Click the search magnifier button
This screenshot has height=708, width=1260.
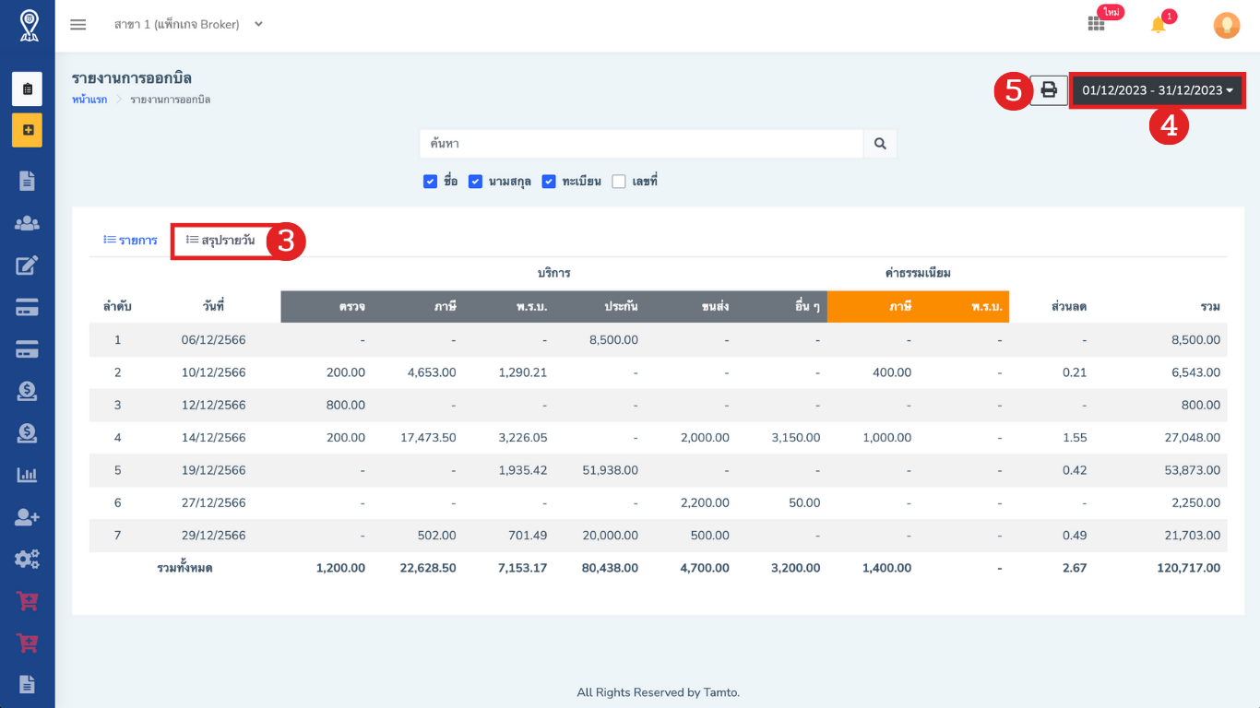tap(880, 144)
